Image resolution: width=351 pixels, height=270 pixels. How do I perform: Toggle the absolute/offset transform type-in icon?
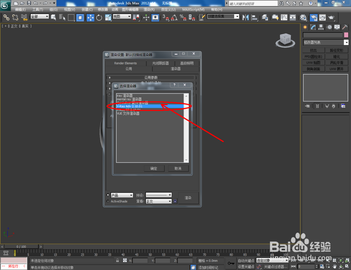125,261
